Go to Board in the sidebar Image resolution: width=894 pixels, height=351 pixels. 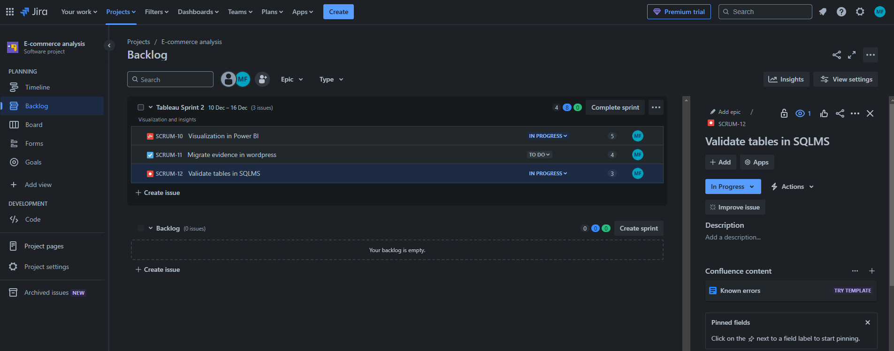point(34,125)
